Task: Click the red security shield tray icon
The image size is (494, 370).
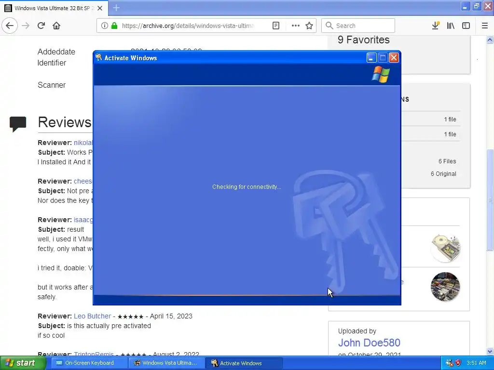Action: pyautogui.click(x=458, y=363)
